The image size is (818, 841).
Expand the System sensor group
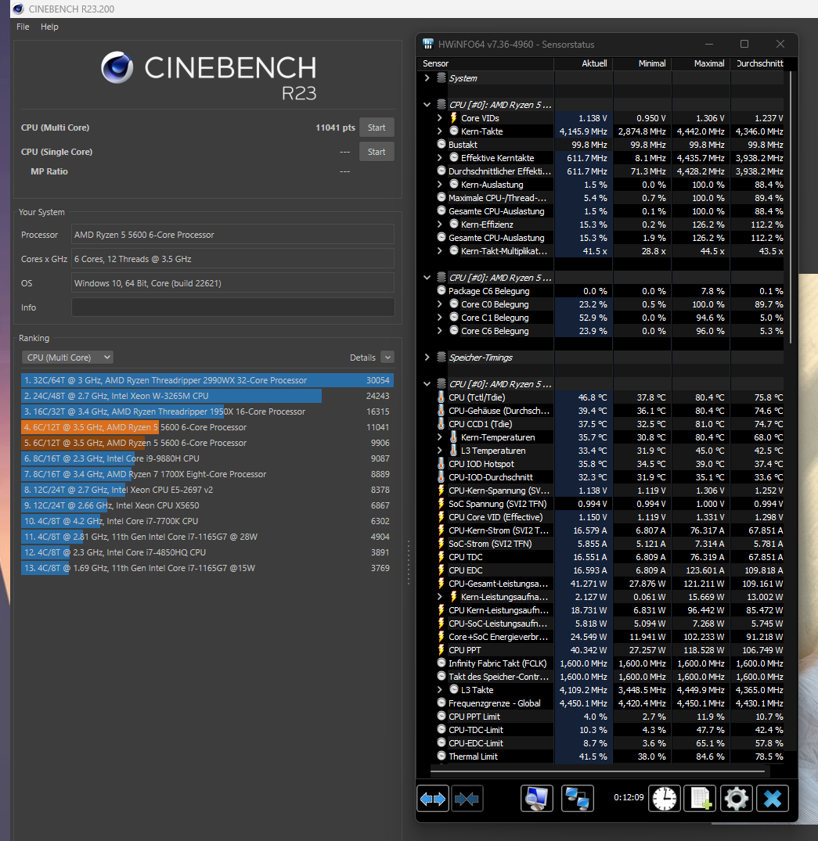tap(427, 77)
